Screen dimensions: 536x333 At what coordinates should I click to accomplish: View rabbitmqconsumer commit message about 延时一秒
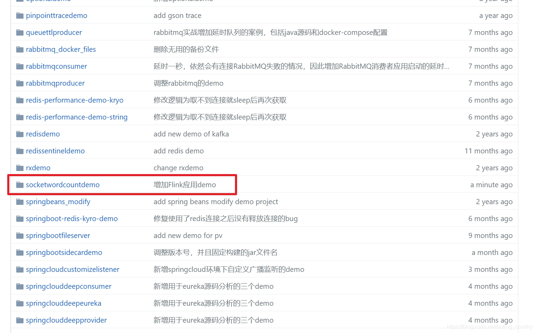click(x=301, y=66)
